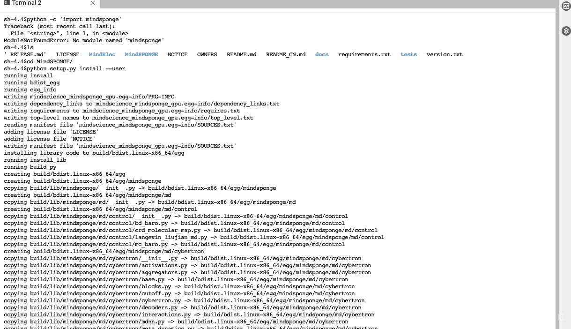Click the NOTICE entry in the ls output
This screenshot has width=571, height=329.
click(178, 54)
